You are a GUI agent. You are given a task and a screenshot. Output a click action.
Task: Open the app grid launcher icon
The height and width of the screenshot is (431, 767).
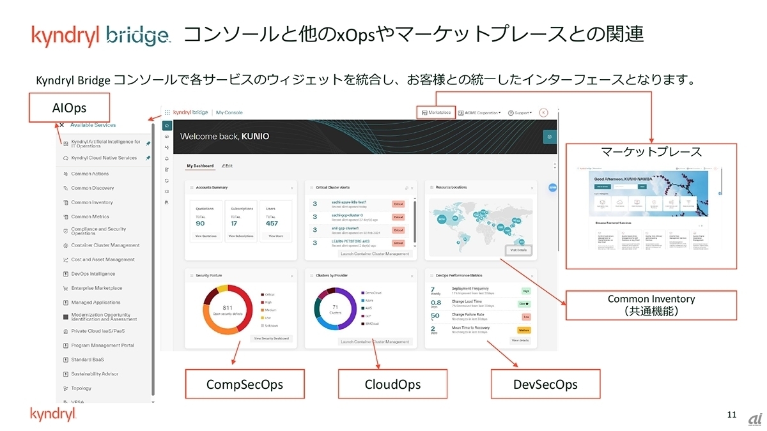(x=167, y=112)
